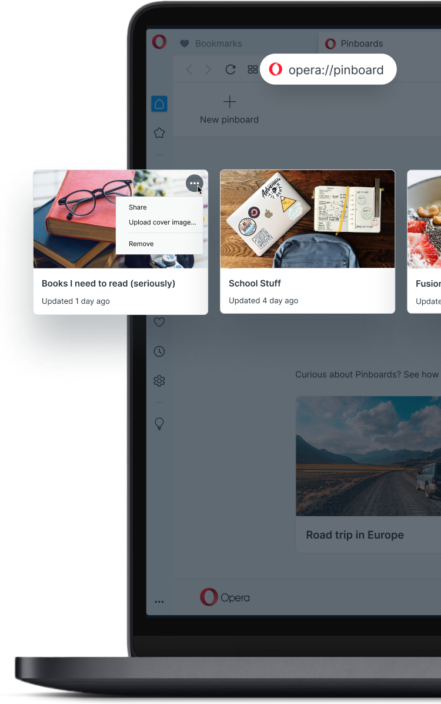Open the home icon in sidebar
Viewport: 441px width, 704px height.
(159, 104)
